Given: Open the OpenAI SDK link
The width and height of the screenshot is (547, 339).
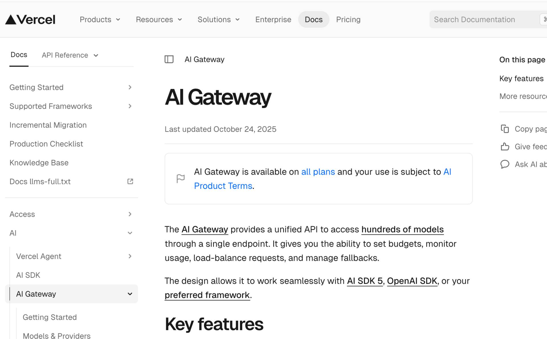Looking at the screenshot, I should tap(412, 281).
